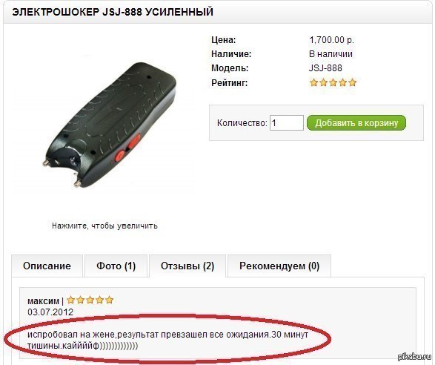Click the Нажмите, чтобы увеличить link
This screenshot has width=435, height=365.
click(x=104, y=226)
